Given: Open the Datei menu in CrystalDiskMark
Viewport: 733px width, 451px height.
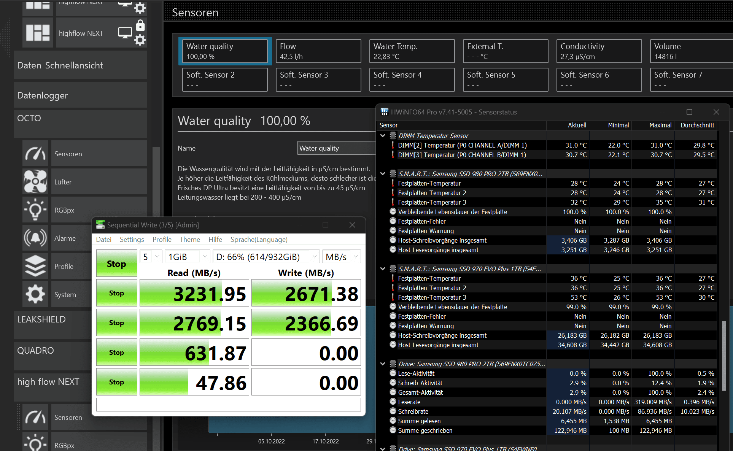Looking at the screenshot, I should (103, 239).
